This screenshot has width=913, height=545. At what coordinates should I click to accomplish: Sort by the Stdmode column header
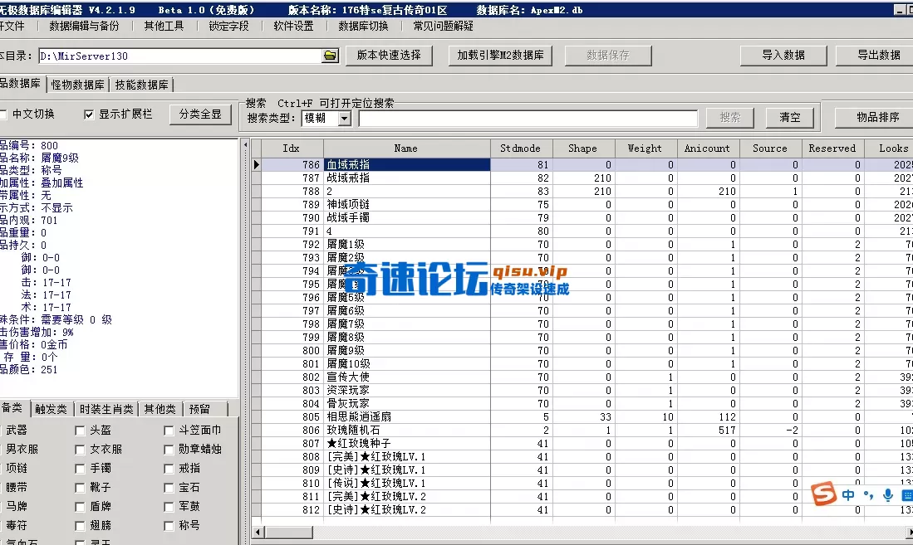[521, 148]
